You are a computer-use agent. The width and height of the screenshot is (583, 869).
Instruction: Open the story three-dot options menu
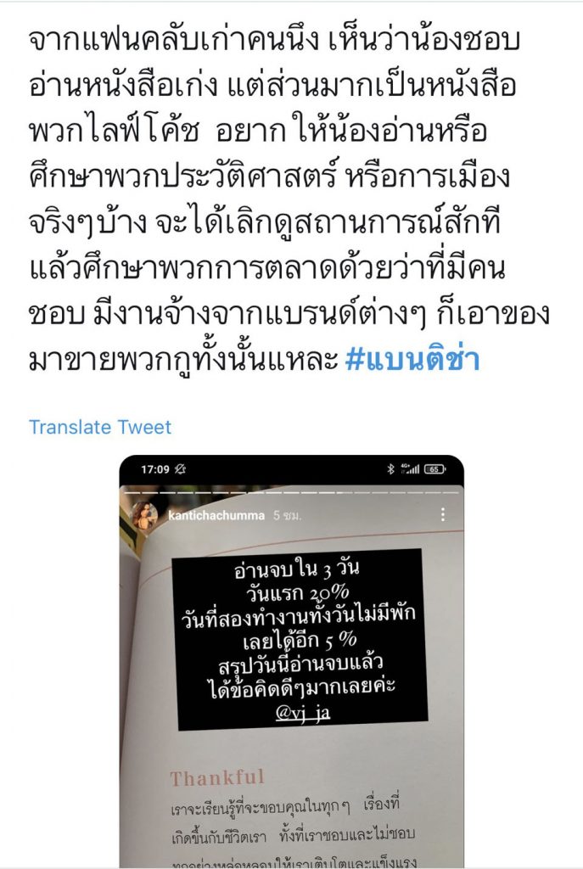(442, 514)
